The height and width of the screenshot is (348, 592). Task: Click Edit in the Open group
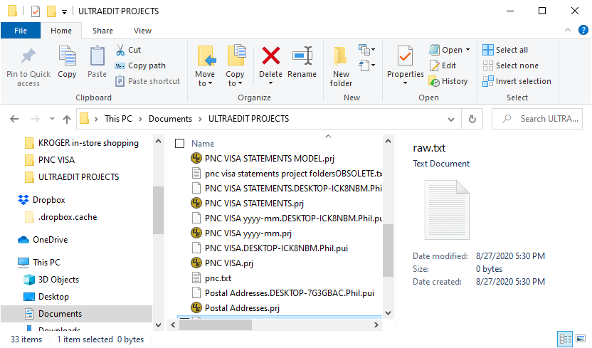click(443, 65)
